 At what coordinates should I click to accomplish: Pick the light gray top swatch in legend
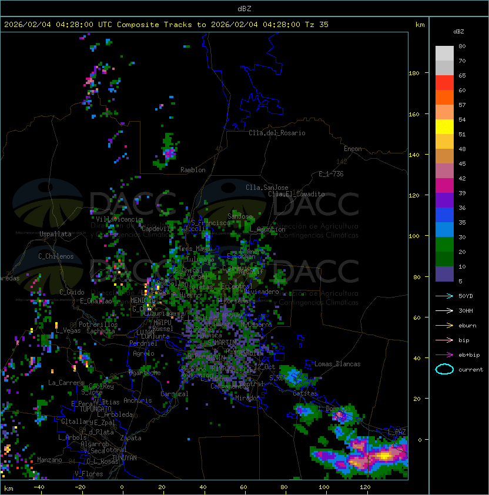pyautogui.click(x=444, y=53)
